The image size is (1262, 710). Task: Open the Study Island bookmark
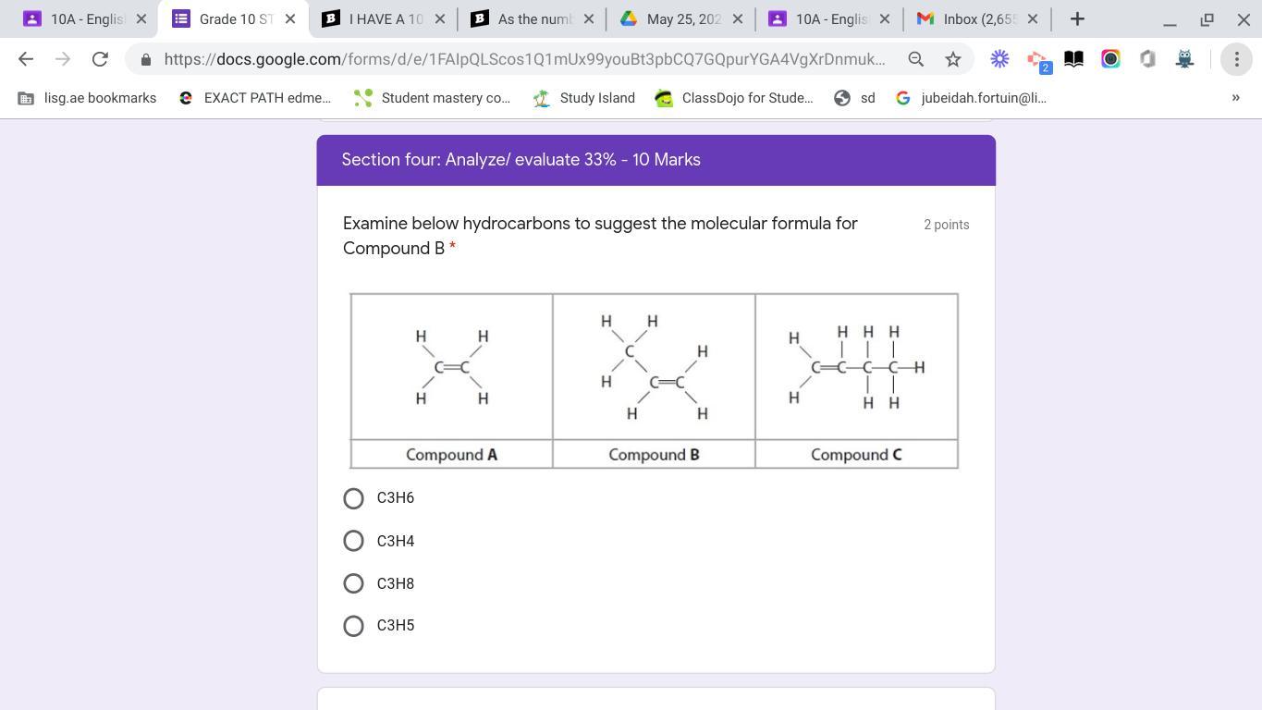point(584,98)
